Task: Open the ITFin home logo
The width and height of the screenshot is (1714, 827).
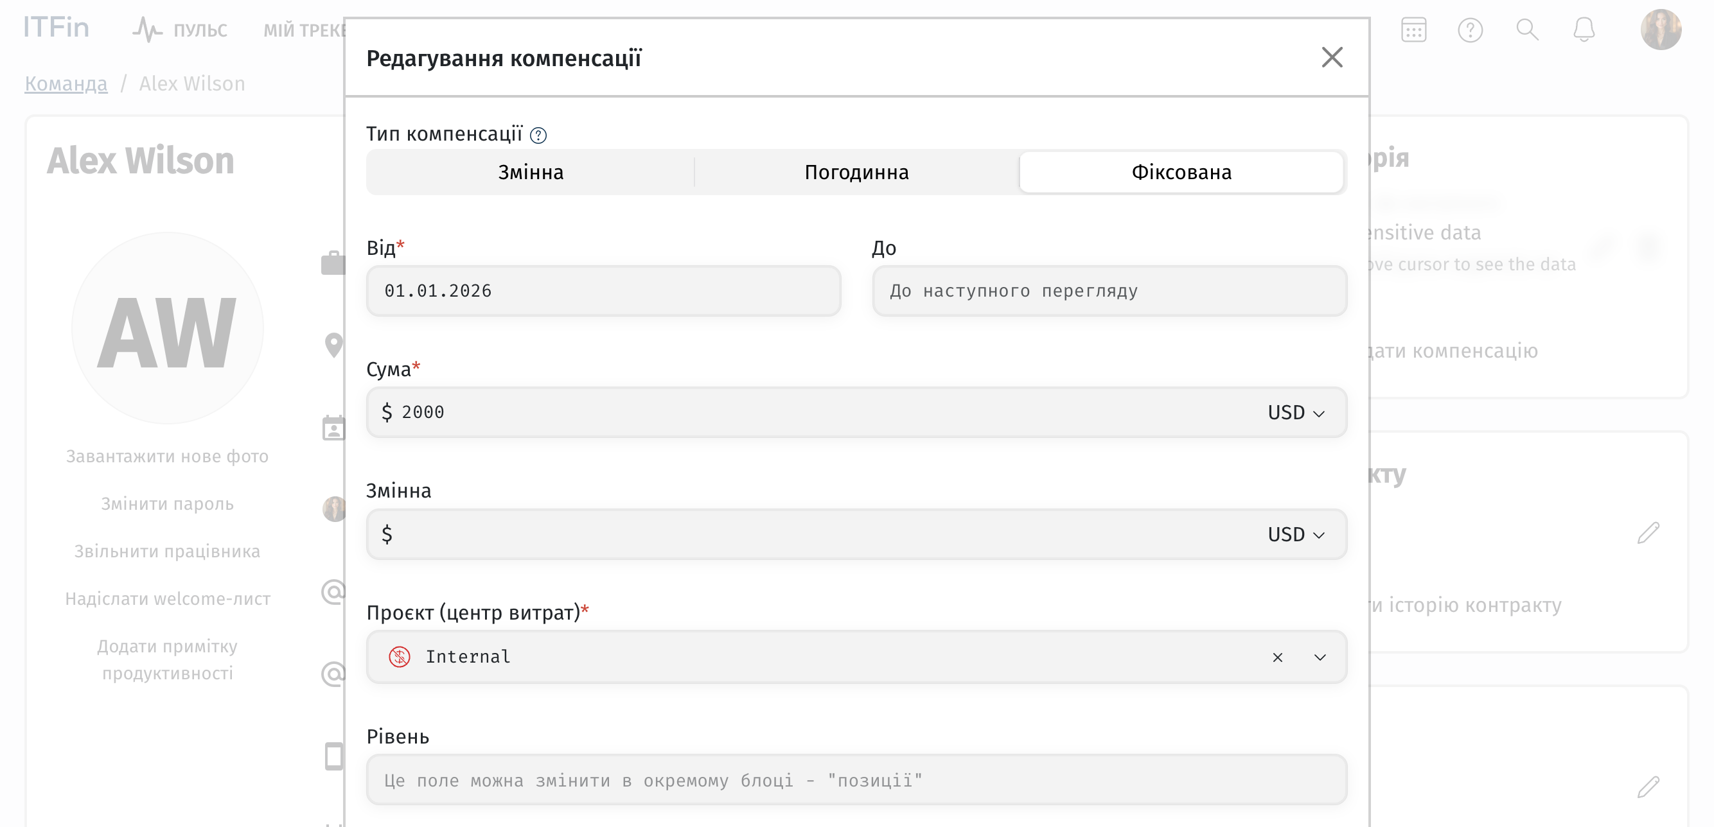Action: pyautogui.click(x=56, y=28)
